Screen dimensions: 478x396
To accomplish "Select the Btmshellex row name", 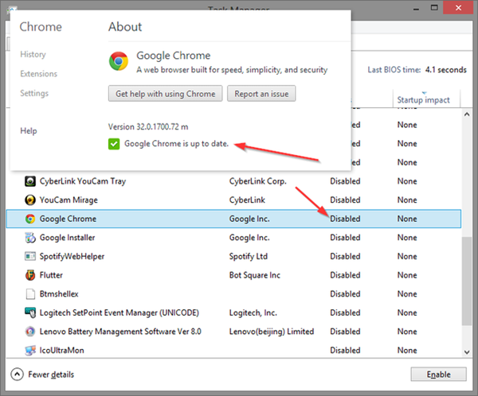I will pos(59,294).
